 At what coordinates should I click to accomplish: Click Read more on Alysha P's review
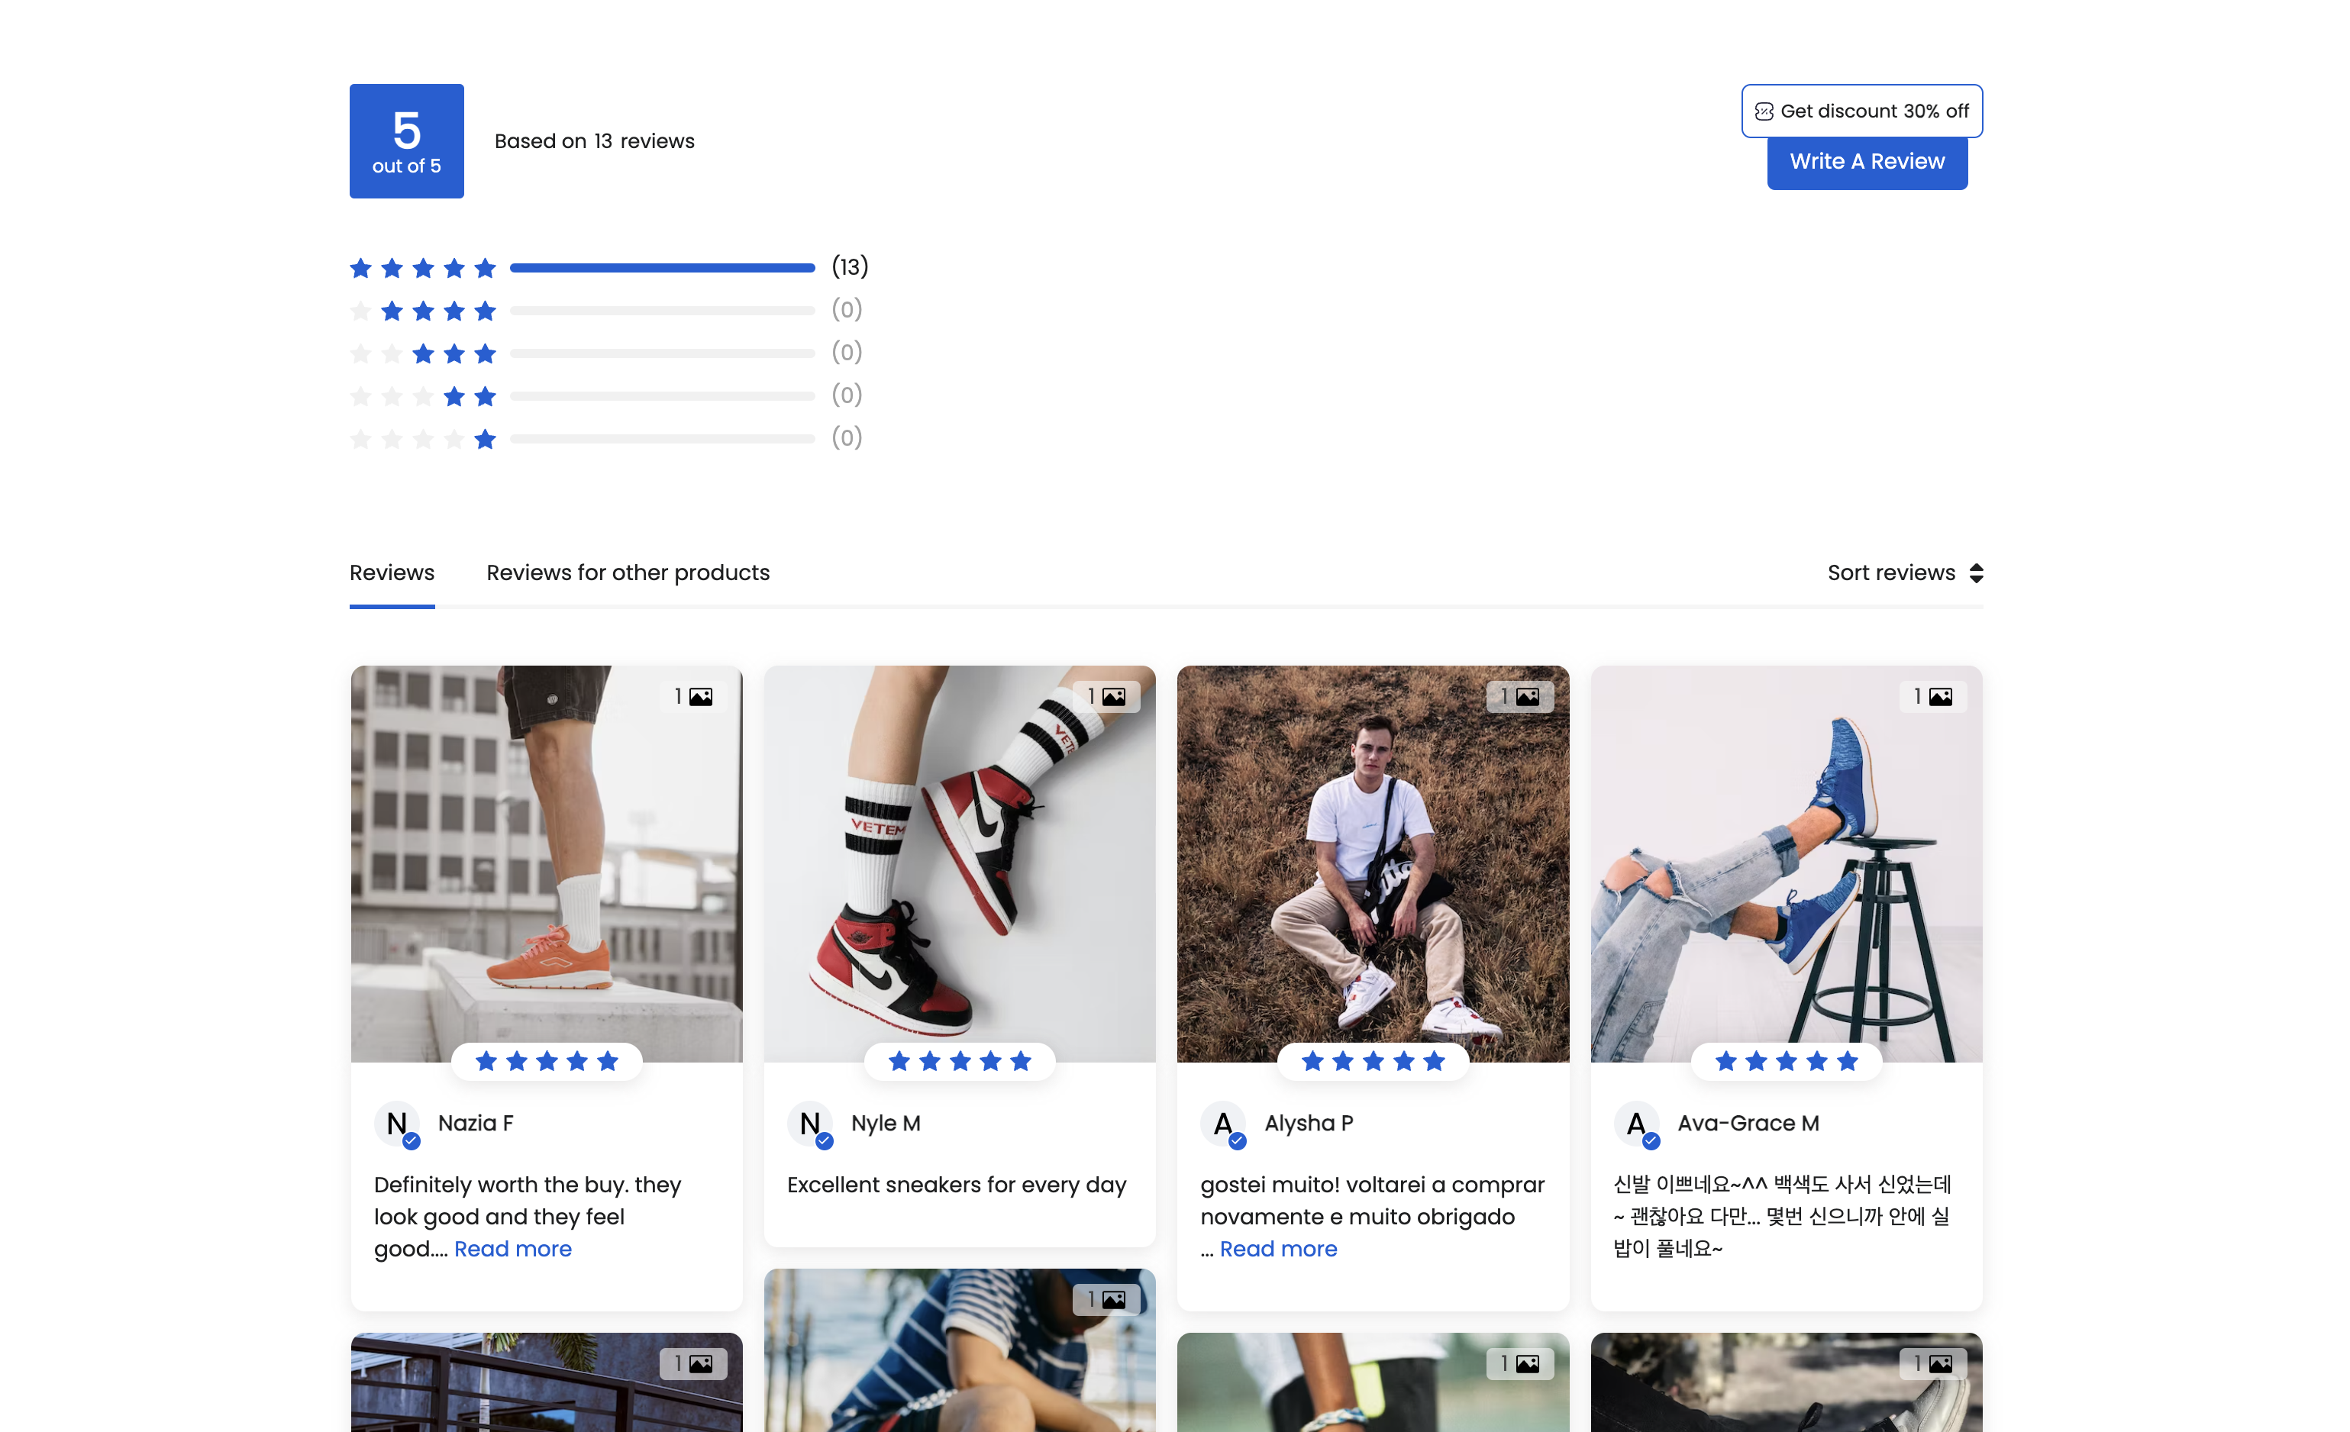[x=1278, y=1249]
